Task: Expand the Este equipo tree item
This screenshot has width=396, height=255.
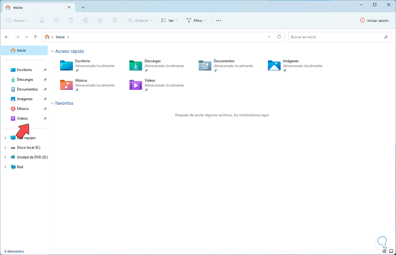Action: pyautogui.click(x=5, y=138)
